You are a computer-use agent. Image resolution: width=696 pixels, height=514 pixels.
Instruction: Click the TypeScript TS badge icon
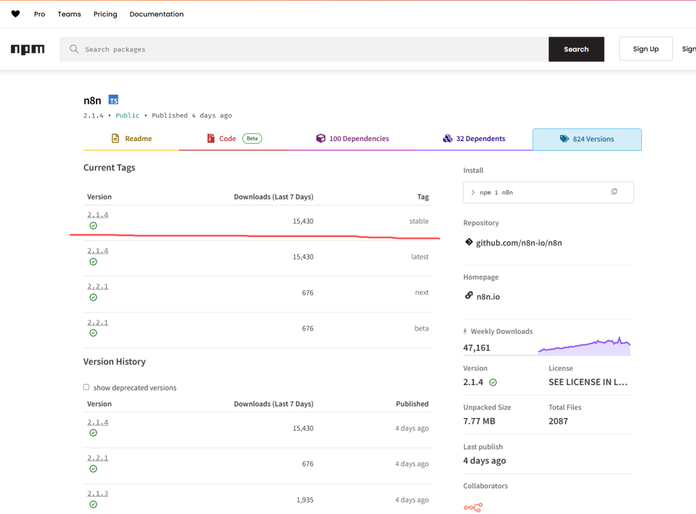(113, 100)
